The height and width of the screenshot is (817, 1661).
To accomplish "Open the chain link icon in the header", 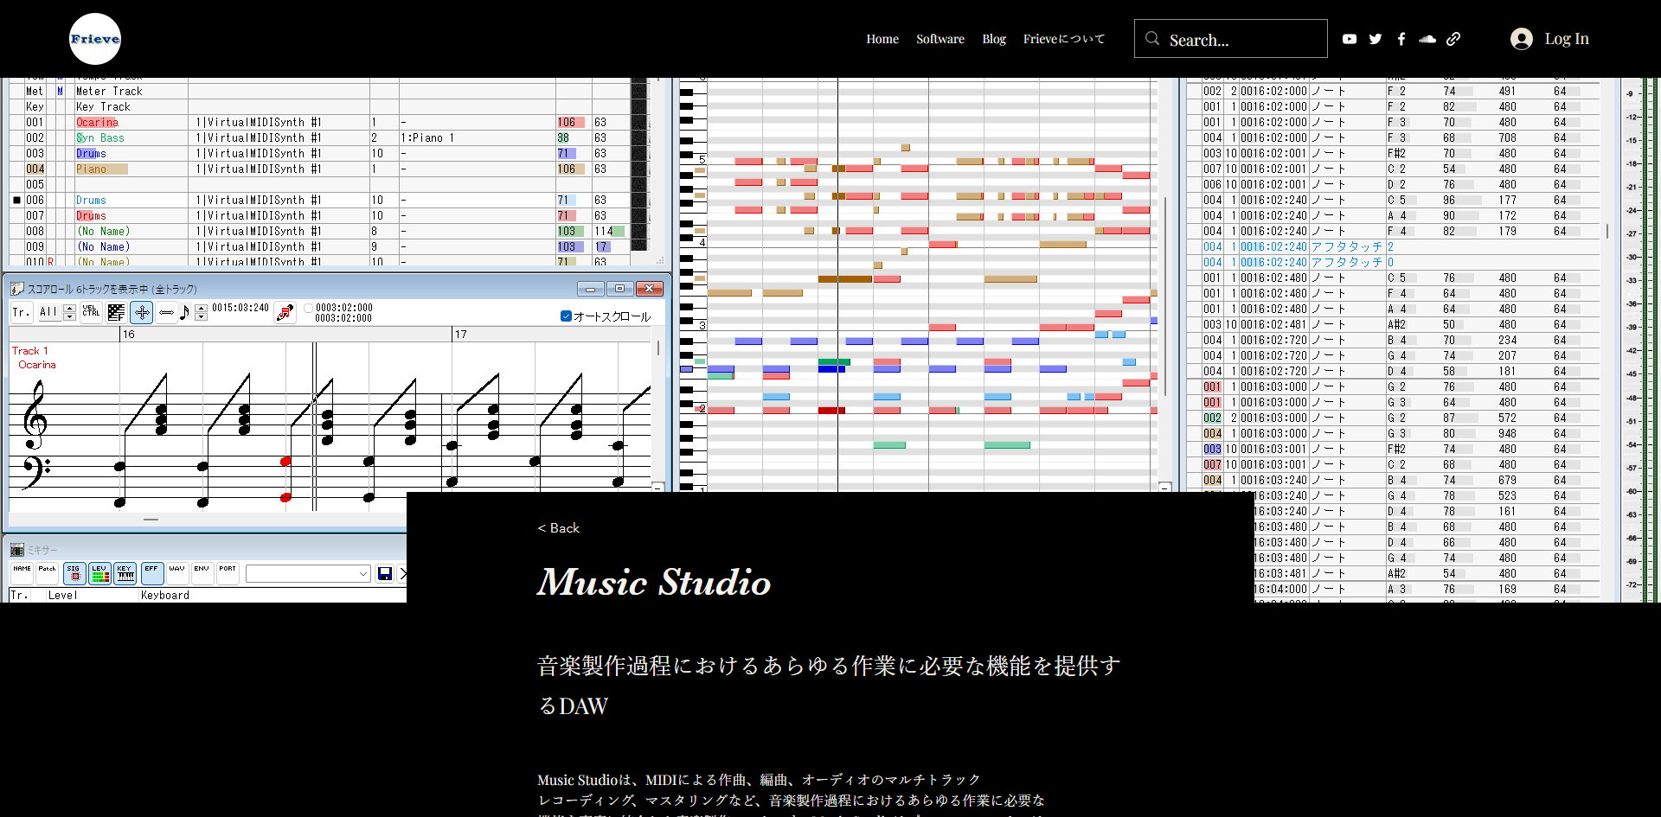I will click(x=1453, y=39).
